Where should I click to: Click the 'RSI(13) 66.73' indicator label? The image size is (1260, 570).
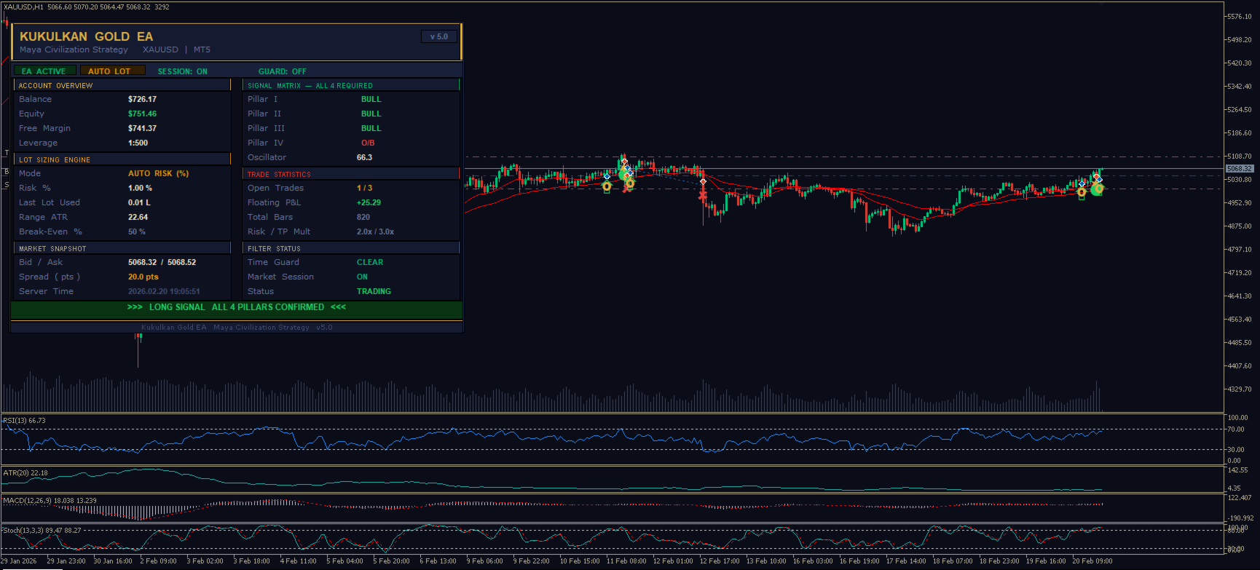[x=25, y=421]
